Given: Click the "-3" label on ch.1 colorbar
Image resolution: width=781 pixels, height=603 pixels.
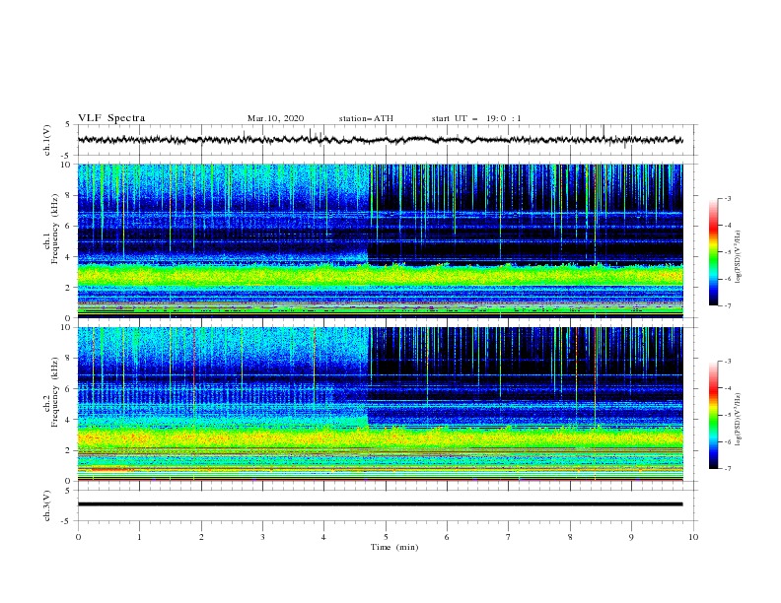Looking at the screenshot, I should pos(728,198).
